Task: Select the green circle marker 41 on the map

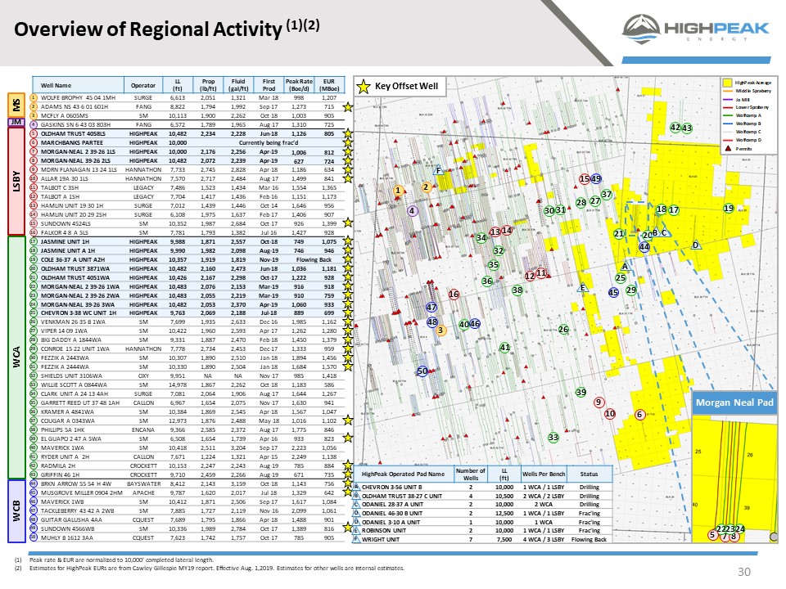Action: pos(505,347)
